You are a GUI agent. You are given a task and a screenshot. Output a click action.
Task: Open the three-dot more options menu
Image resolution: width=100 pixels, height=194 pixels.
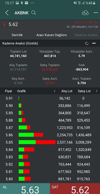pyautogui.click(x=96, y=13)
